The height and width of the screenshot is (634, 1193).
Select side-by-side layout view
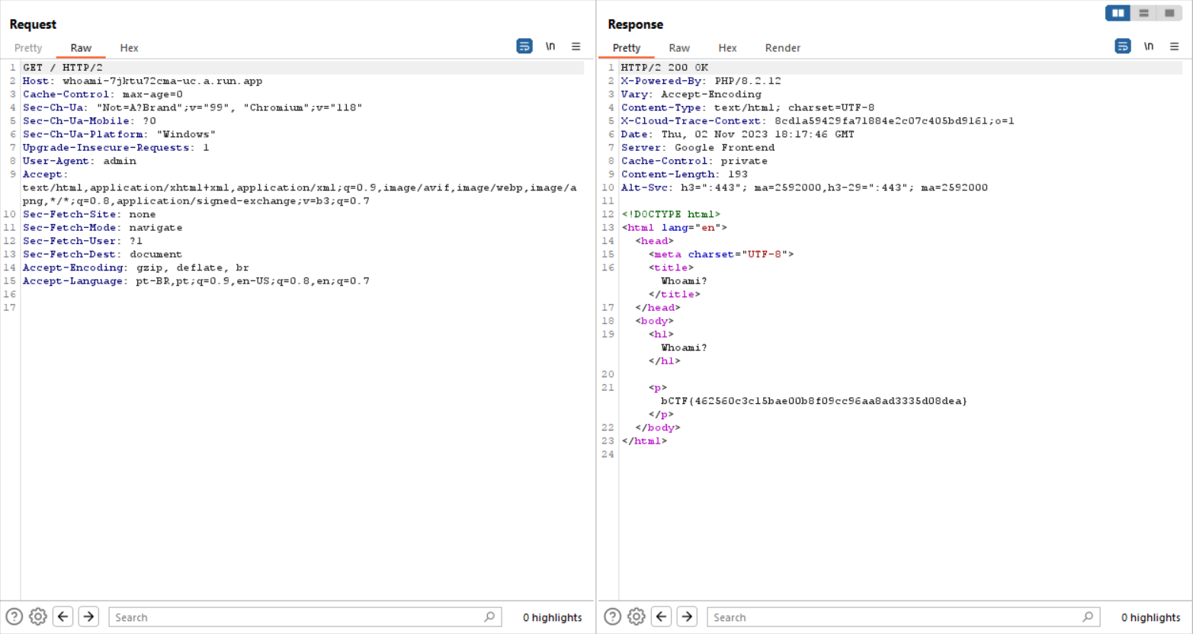[x=1118, y=13]
